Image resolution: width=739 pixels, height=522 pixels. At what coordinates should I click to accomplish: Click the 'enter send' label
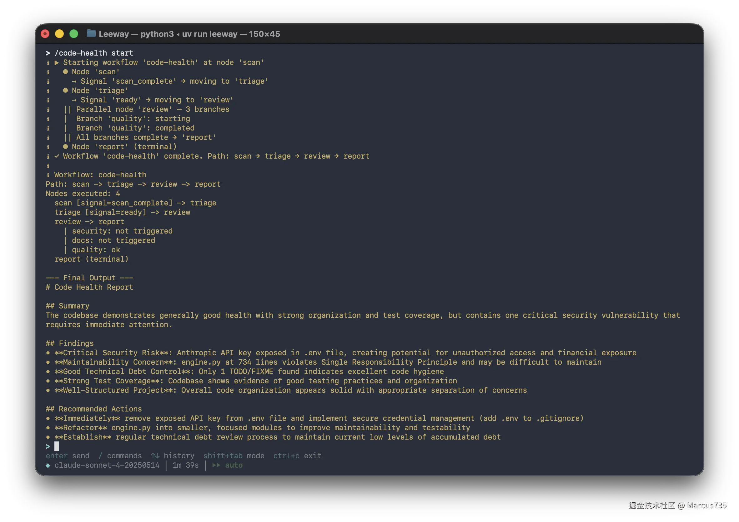68,456
